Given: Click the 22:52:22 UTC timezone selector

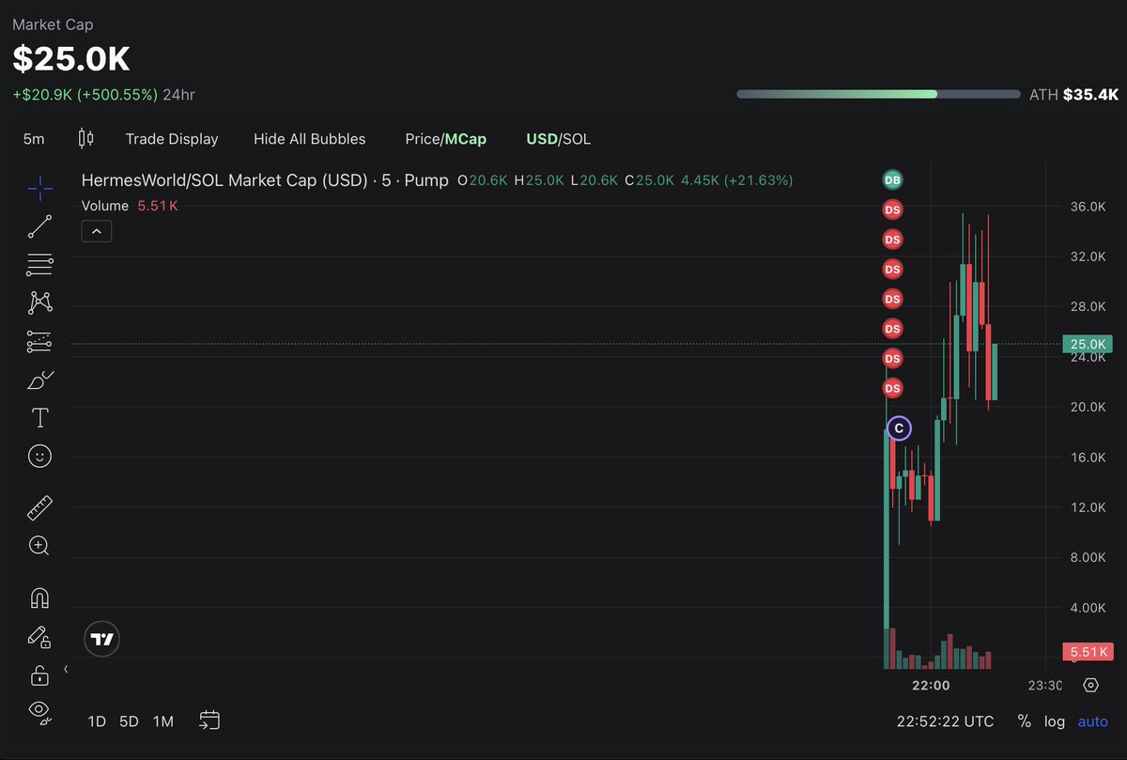Looking at the screenshot, I should click(945, 721).
